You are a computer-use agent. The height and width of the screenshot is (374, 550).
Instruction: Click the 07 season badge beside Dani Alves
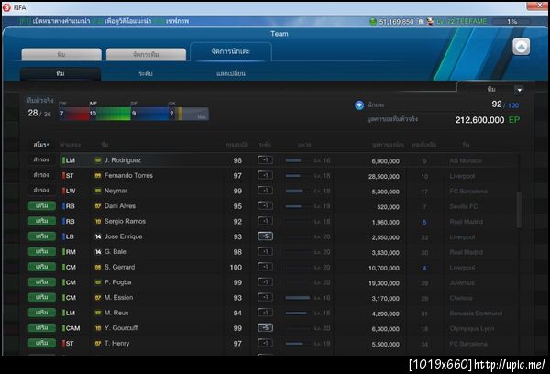(x=98, y=206)
